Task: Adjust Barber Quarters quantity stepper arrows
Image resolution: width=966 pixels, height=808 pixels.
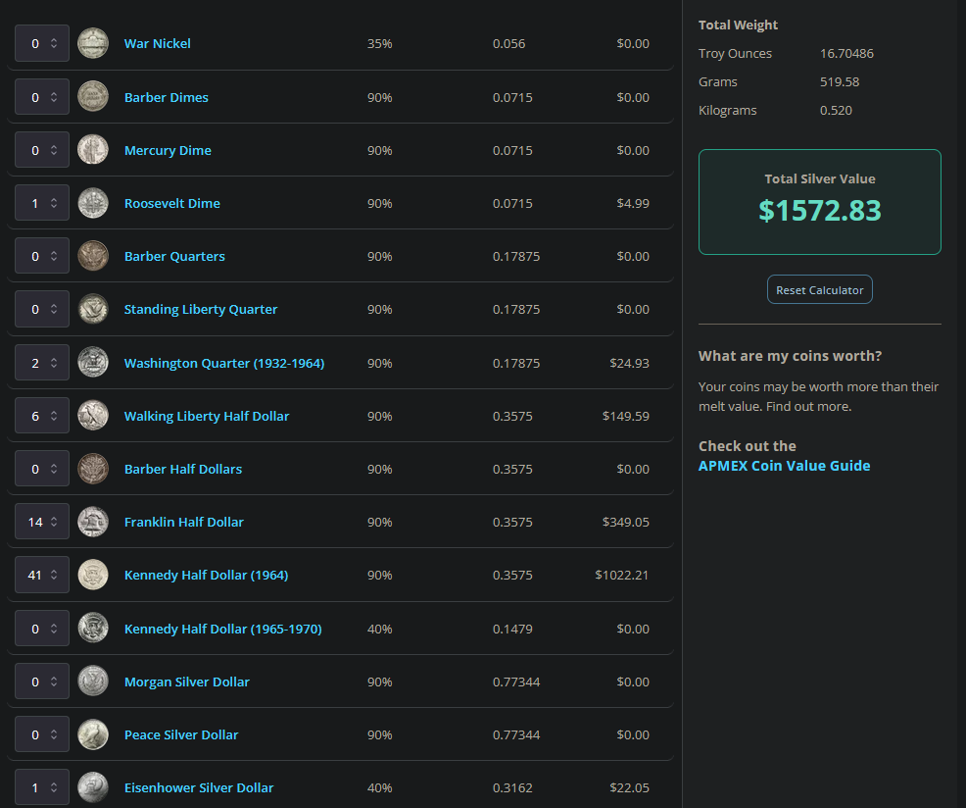Action: coord(54,256)
